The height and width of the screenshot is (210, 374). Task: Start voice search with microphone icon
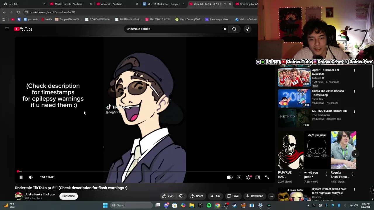point(247,29)
